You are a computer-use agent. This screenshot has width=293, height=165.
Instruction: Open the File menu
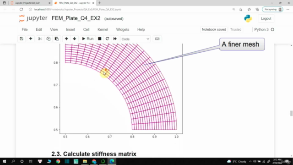coord(25,29)
